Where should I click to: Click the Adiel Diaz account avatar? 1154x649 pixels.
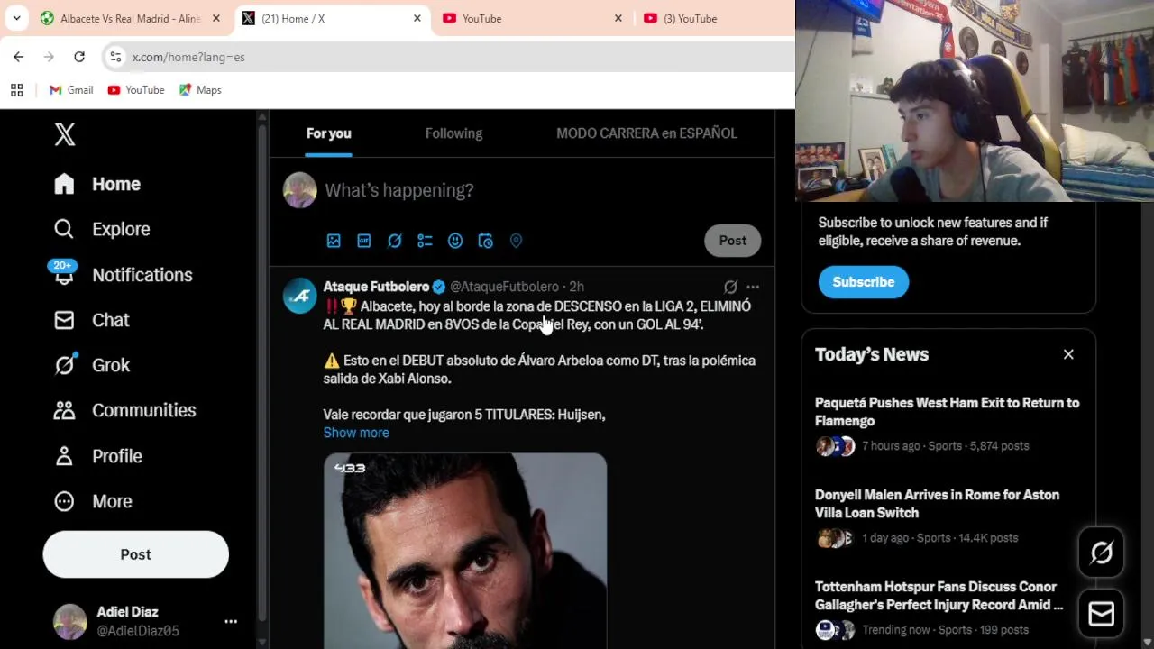click(x=69, y=621)
